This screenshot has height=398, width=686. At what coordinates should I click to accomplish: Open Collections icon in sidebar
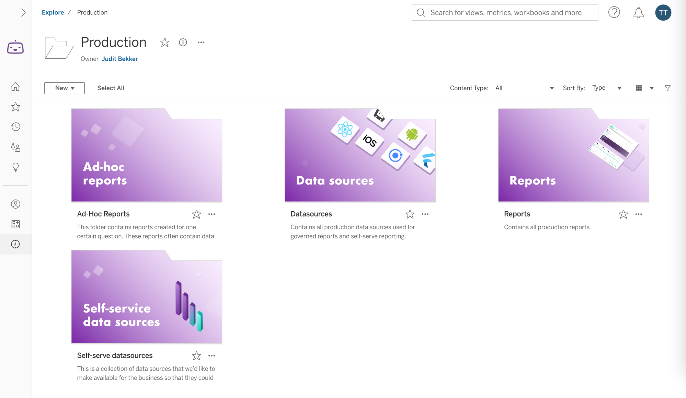15,224
